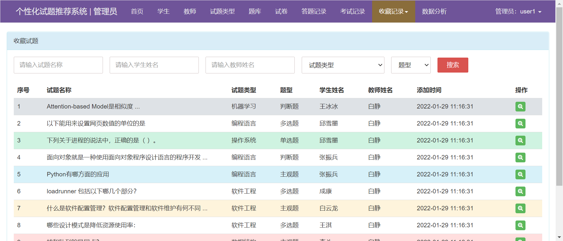Click the question text 哪些设计模式是降低资源使用率
Screen dimensions: 563x241
point(91,225)
